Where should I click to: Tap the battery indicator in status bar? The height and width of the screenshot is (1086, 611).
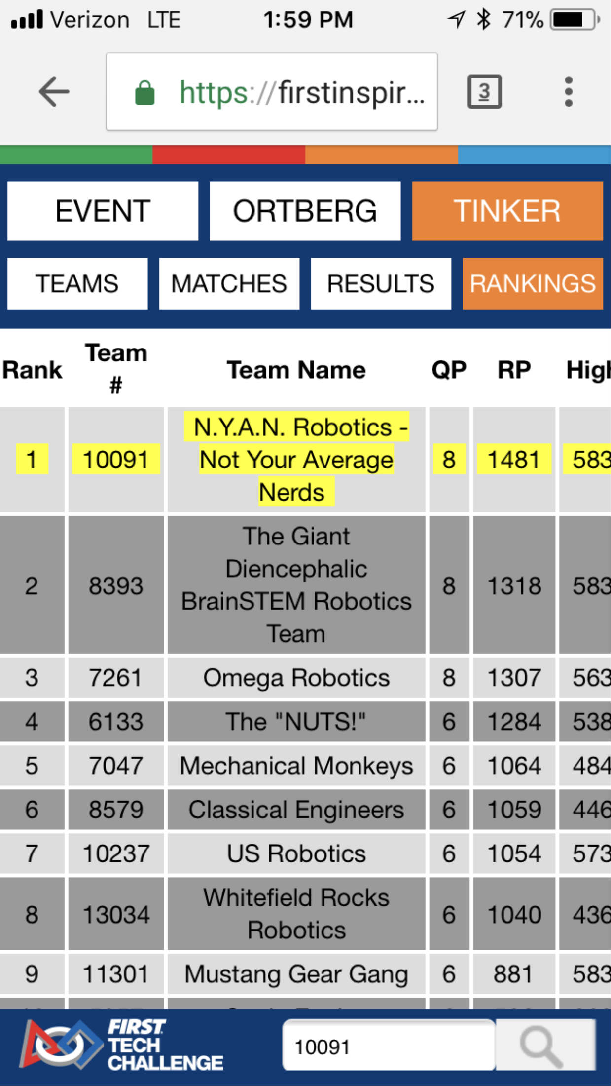click(x=575, y=20)
